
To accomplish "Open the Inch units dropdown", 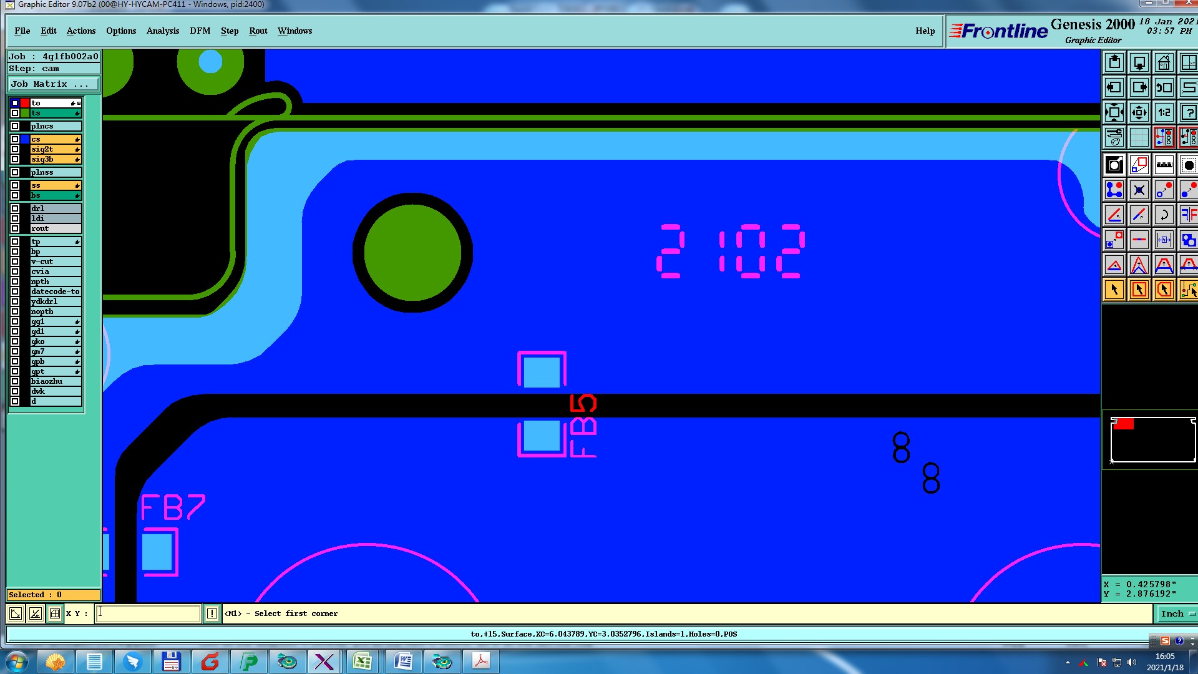I will click(1176, 613).
